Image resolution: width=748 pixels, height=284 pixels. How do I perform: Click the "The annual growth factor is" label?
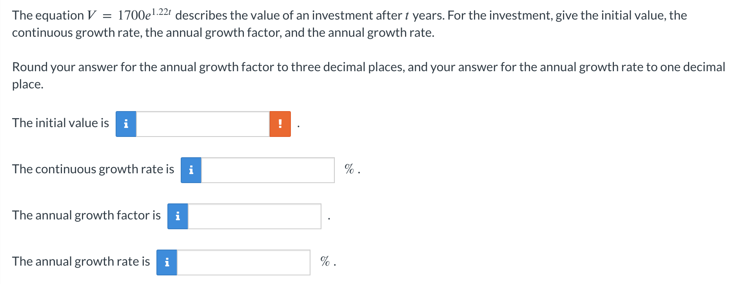point(86,216)
